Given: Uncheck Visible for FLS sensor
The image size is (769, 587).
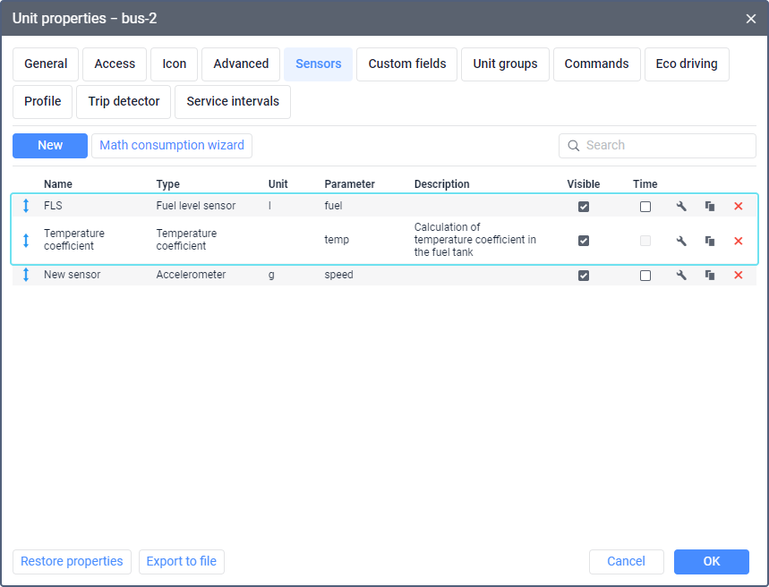Looking at the screenshot, I should point(584,207).
